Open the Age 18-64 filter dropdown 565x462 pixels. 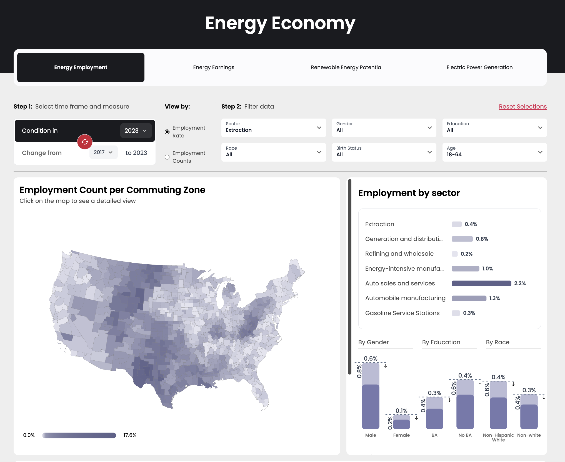click(494, 152)
